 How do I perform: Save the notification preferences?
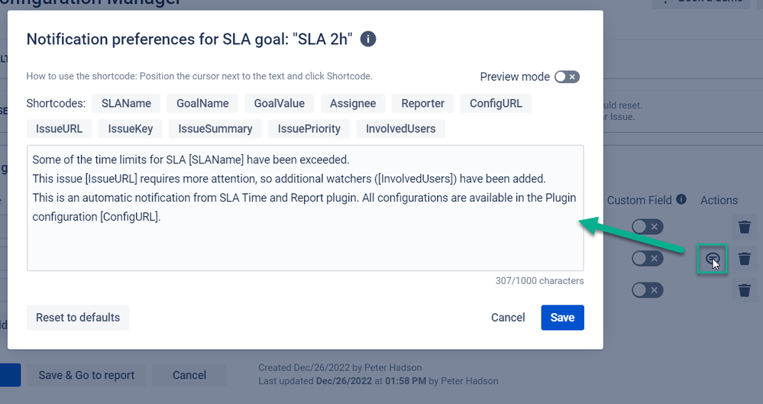click(x=562, y=318)
